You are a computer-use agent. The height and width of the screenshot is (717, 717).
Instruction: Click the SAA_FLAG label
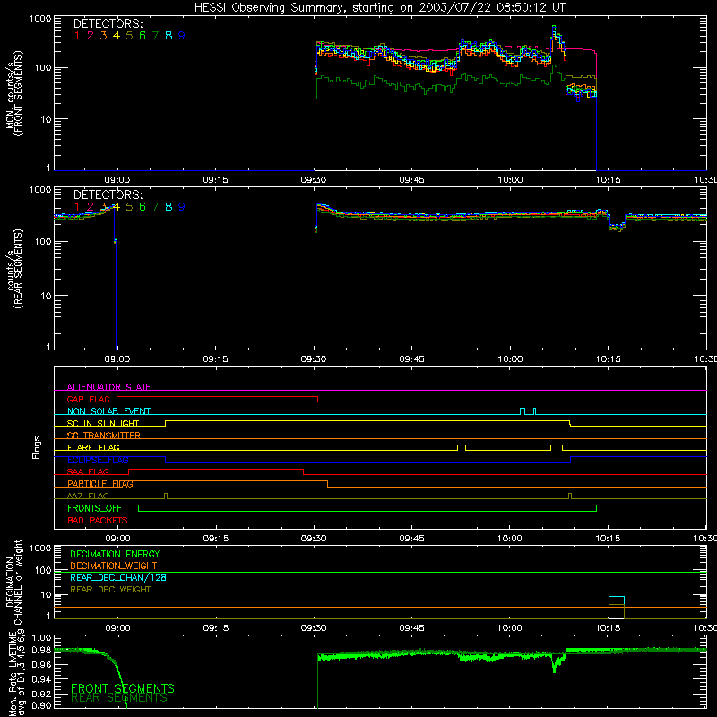pos(88,472)
